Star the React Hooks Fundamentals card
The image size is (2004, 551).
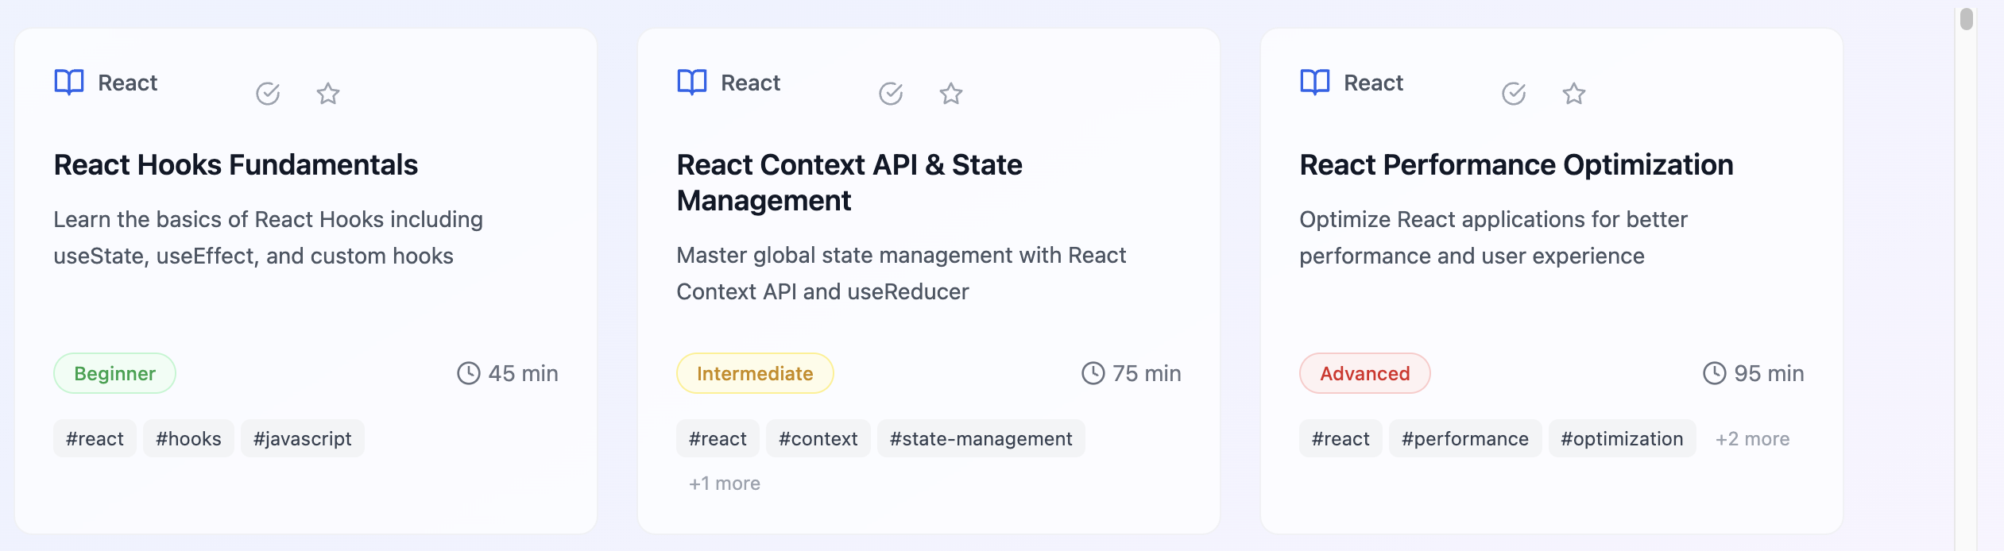tap(328, 94)
